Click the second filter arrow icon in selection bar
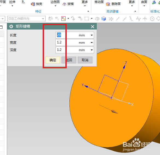This screenshot has height=155, width=160. [57, 19]
